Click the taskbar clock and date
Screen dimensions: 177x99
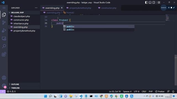tap(168, 96)
